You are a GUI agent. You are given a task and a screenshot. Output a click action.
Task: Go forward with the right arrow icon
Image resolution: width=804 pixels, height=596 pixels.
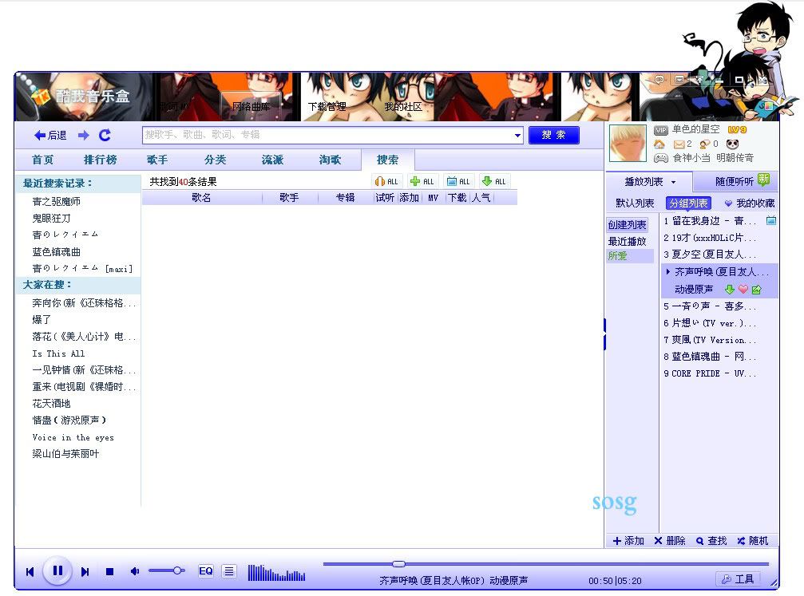84,136
